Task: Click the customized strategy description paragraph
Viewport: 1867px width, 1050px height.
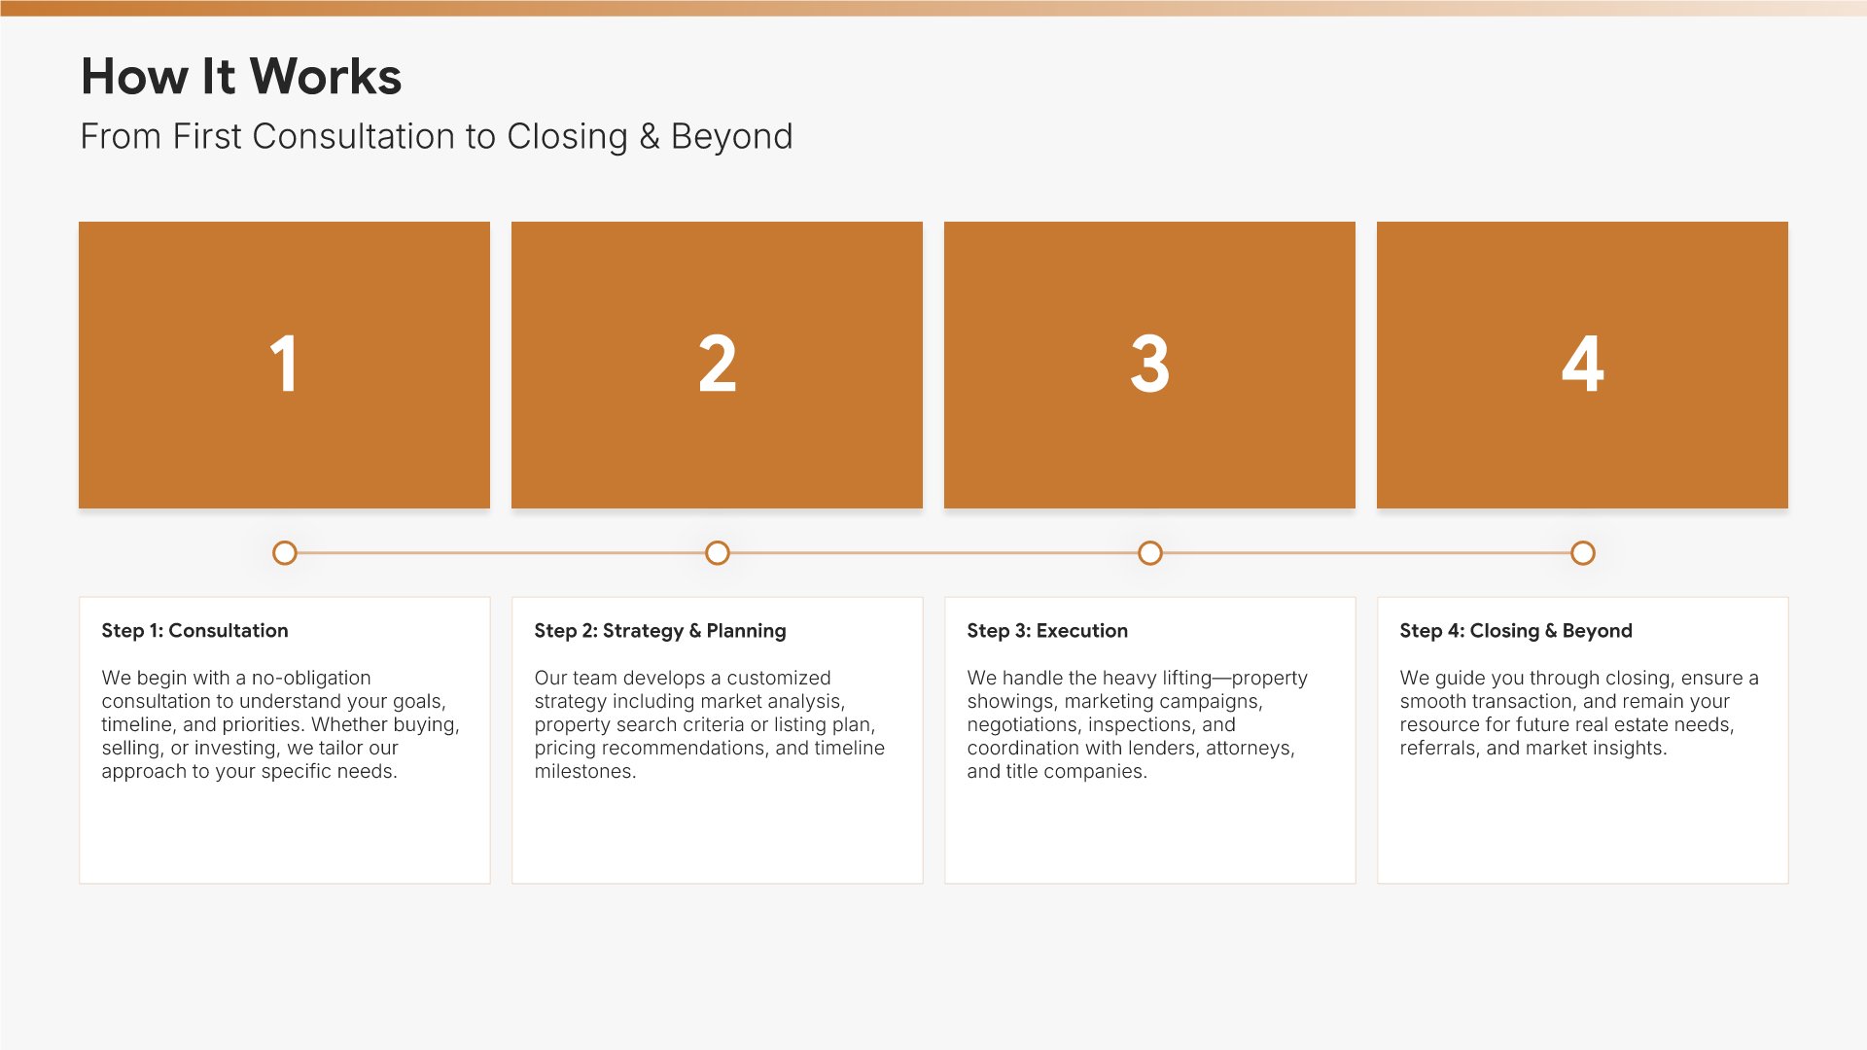Action: pos(710,724)
